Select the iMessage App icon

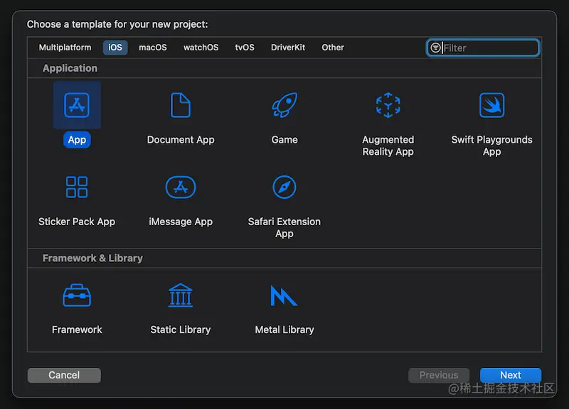181,187
